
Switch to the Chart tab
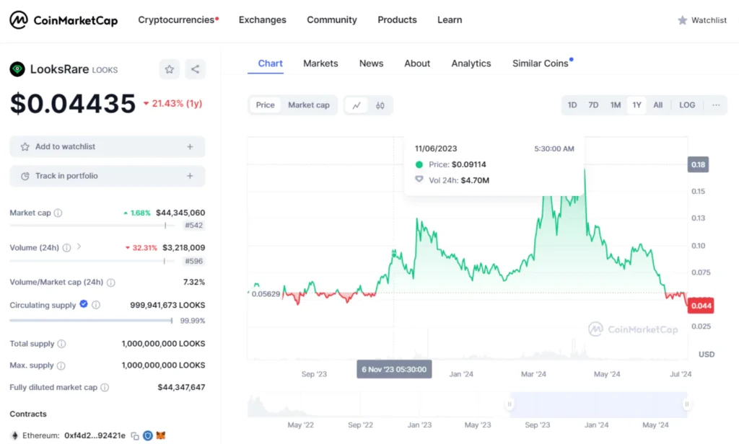click(270, 63)
